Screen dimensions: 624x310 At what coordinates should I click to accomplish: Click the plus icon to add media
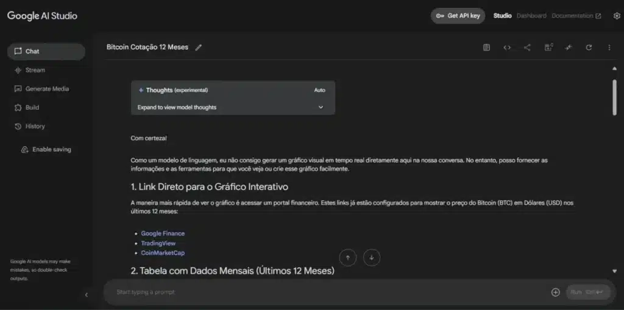pos(555,292)
